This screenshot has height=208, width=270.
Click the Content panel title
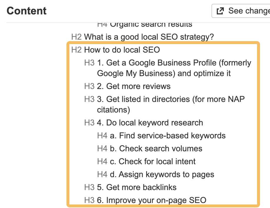point(26,11)
